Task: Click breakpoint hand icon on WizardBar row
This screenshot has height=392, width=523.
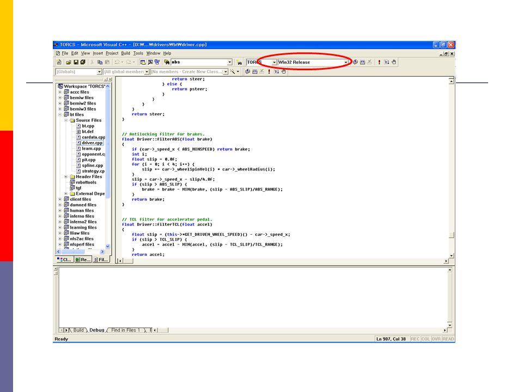Action: coord(283,71)
